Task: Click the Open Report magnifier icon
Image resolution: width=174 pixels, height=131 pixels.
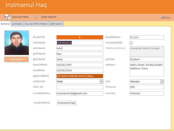Action: 36,17
